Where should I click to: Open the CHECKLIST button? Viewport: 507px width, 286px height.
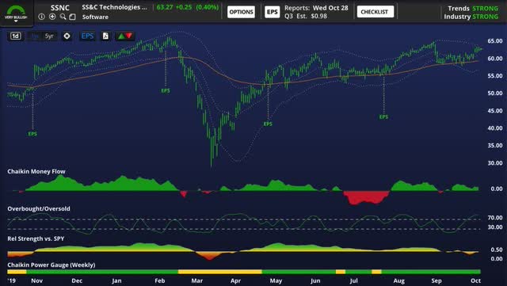[375, 12]
